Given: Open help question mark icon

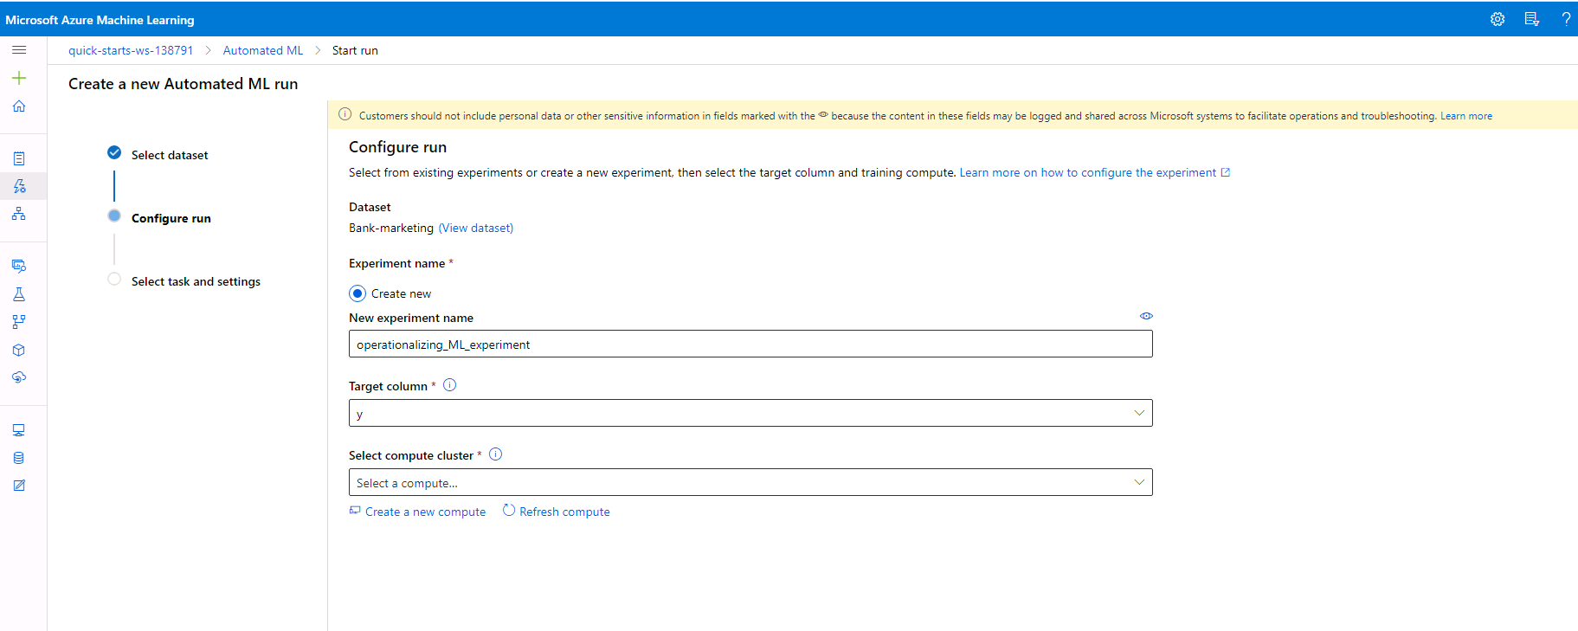Looking at the screenshot, I should coord(1566,19).
